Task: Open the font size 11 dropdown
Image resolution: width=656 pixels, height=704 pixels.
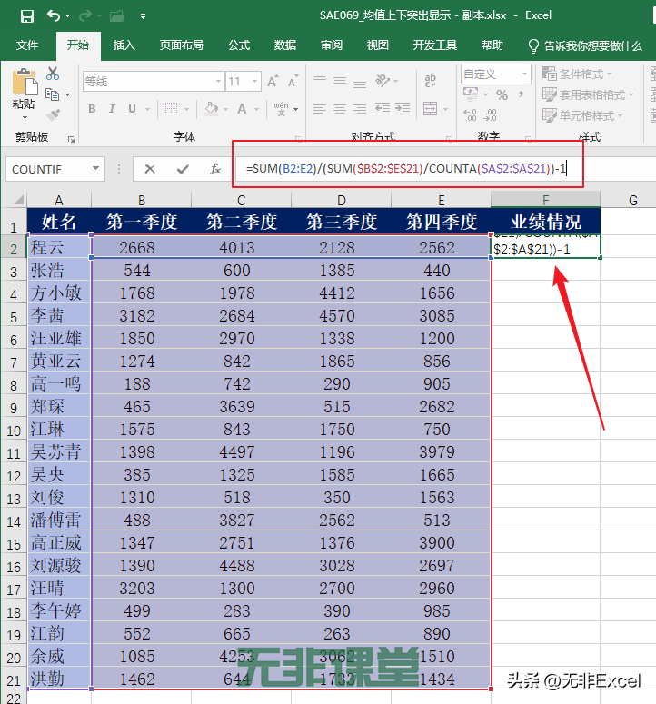Action: pos(254,82)
